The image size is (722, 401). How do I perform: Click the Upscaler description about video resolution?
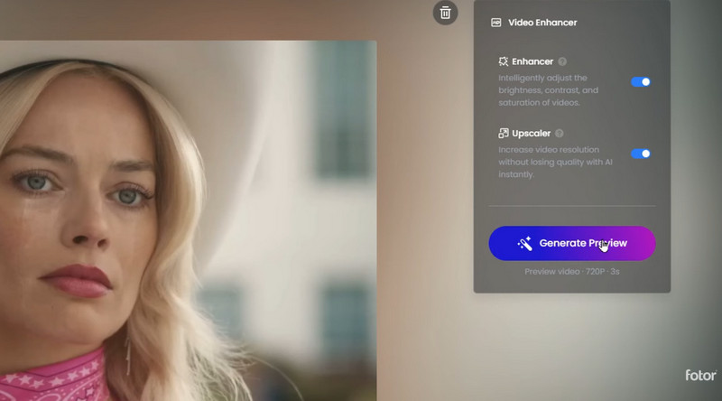point(555,162)
